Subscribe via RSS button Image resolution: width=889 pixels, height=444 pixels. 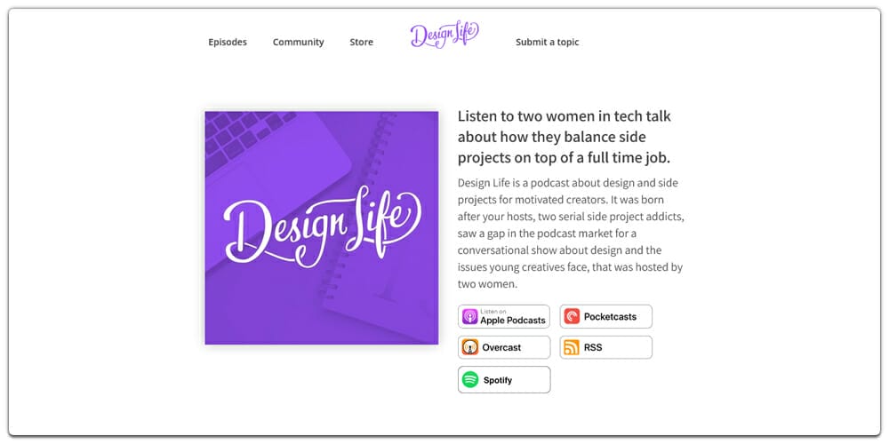[x=606, y=347]
